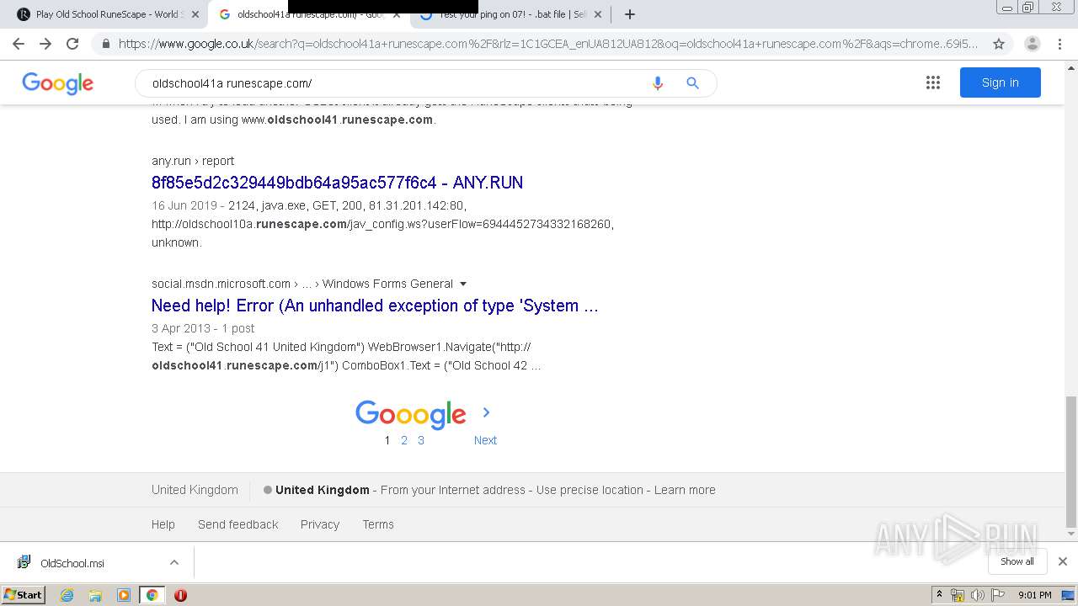This screenshot has width=1078, height=606.
Task: Click the search query input field
Action: tap(392, 83)
